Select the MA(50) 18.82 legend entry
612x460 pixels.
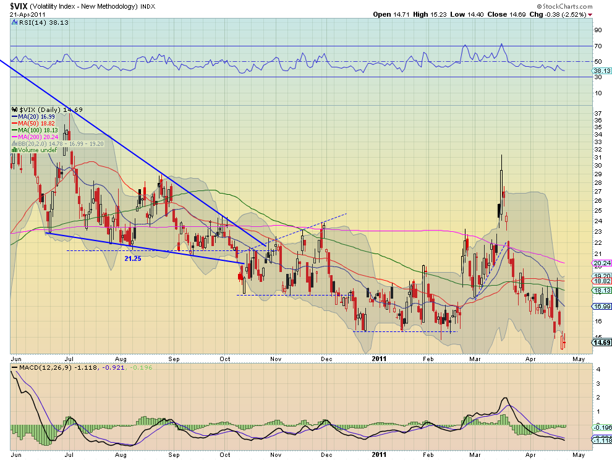[33, 124]
